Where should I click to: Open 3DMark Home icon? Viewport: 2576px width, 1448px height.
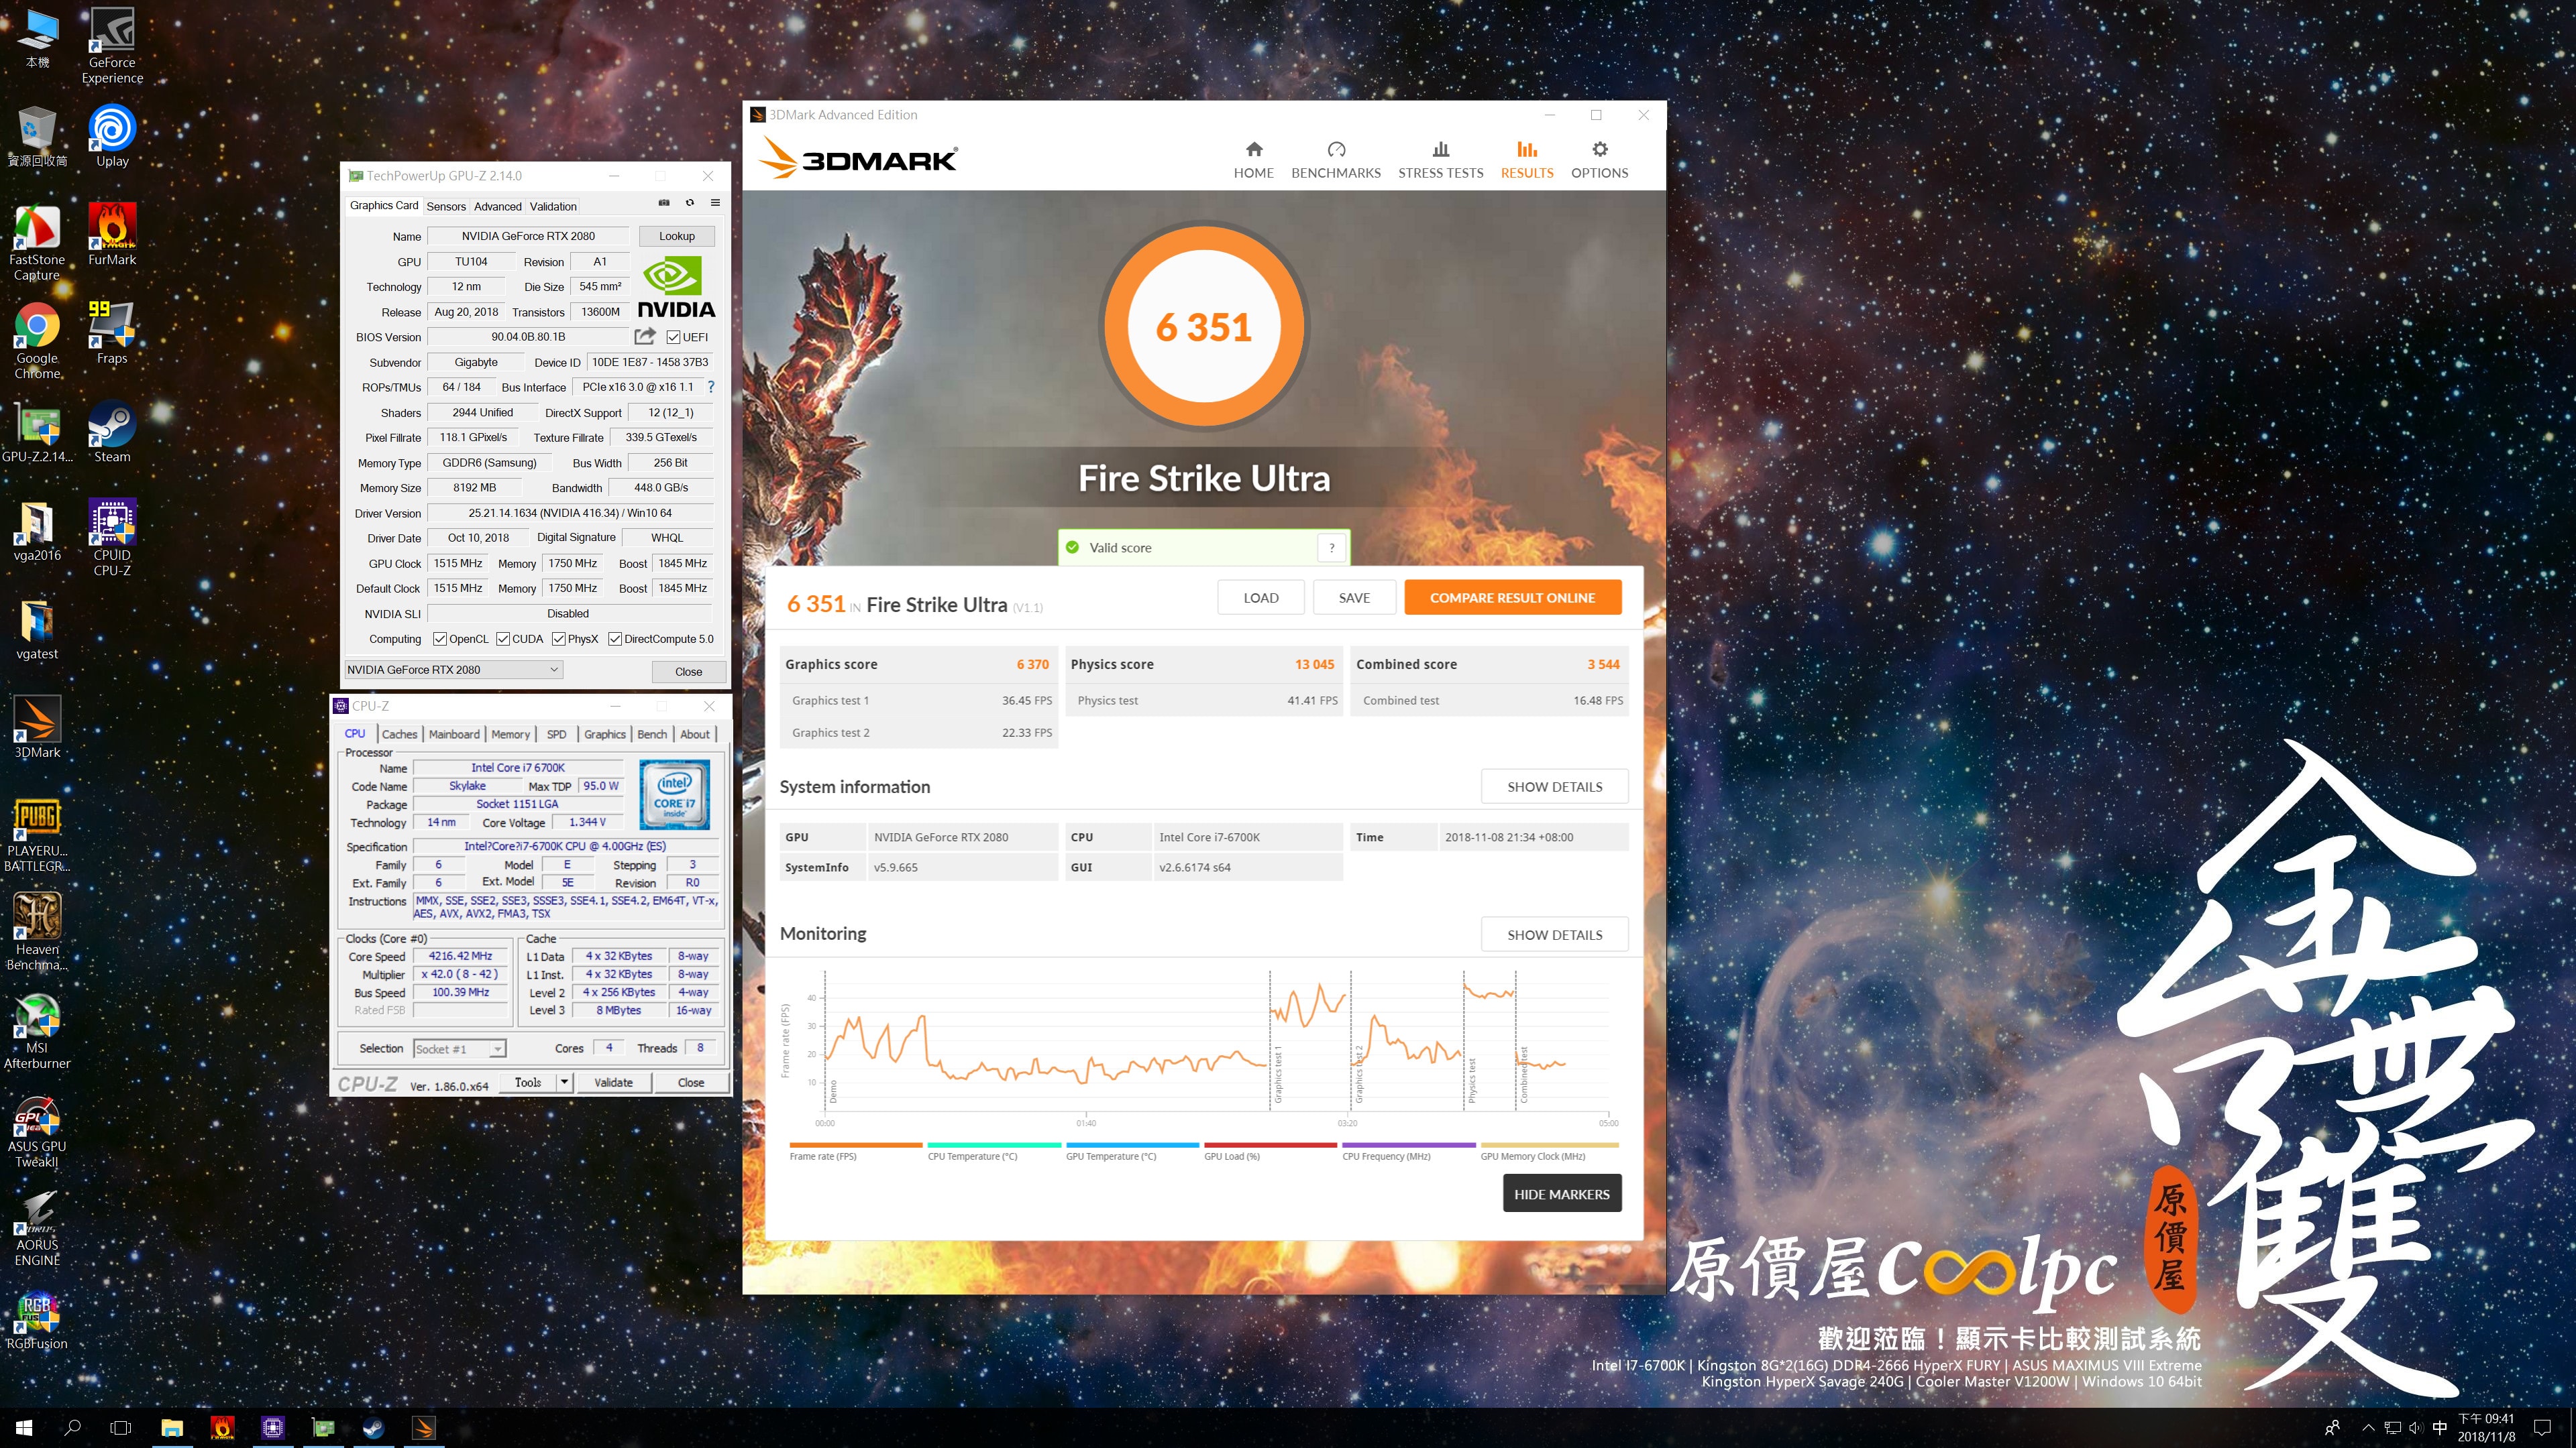coord(1253,150)
